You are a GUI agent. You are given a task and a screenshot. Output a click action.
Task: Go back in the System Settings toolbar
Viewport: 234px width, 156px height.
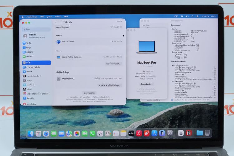coord(56,22)
